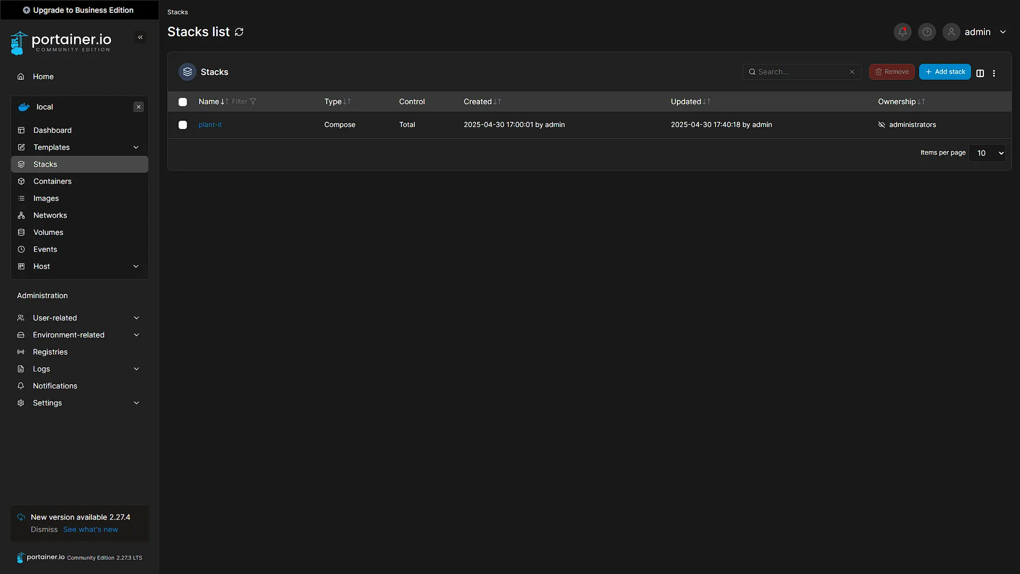Sort by Ownership column arrows
The image size is (1020, 574).
921,102
